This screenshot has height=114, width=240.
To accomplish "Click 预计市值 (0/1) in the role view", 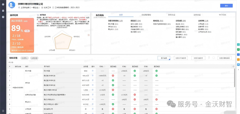I will 113,24.
